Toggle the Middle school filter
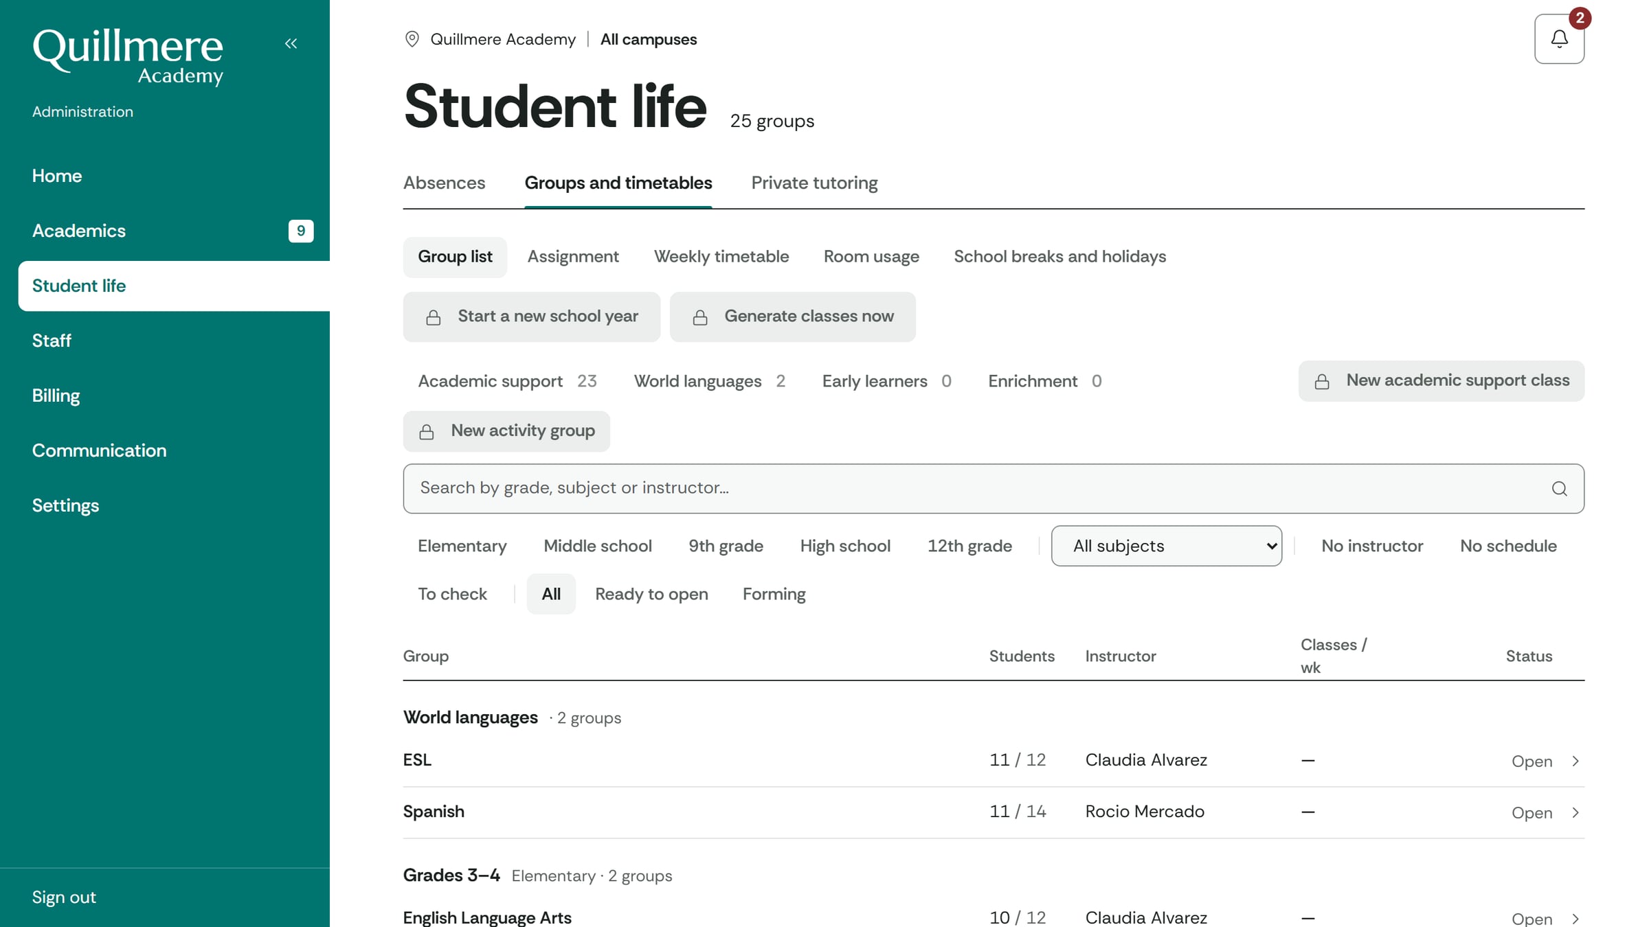 click(598, 546)
